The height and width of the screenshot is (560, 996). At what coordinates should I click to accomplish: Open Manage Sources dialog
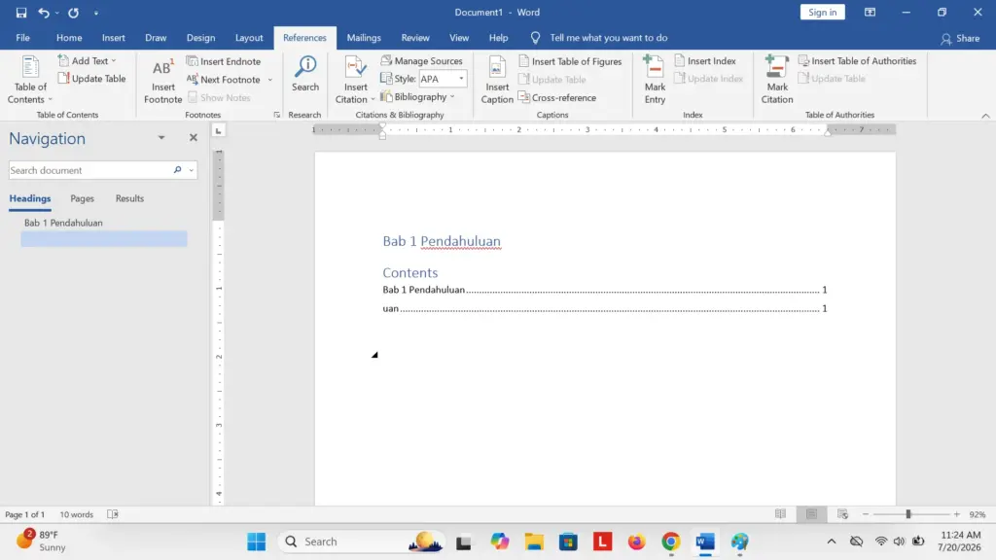(x=422, y=61)
